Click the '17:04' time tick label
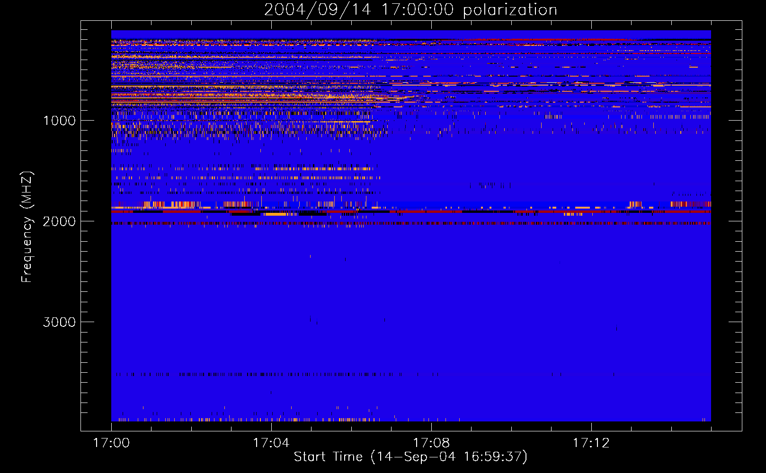Image resolution: width=766 pixels, height=473 pixels. coord(271,443)
